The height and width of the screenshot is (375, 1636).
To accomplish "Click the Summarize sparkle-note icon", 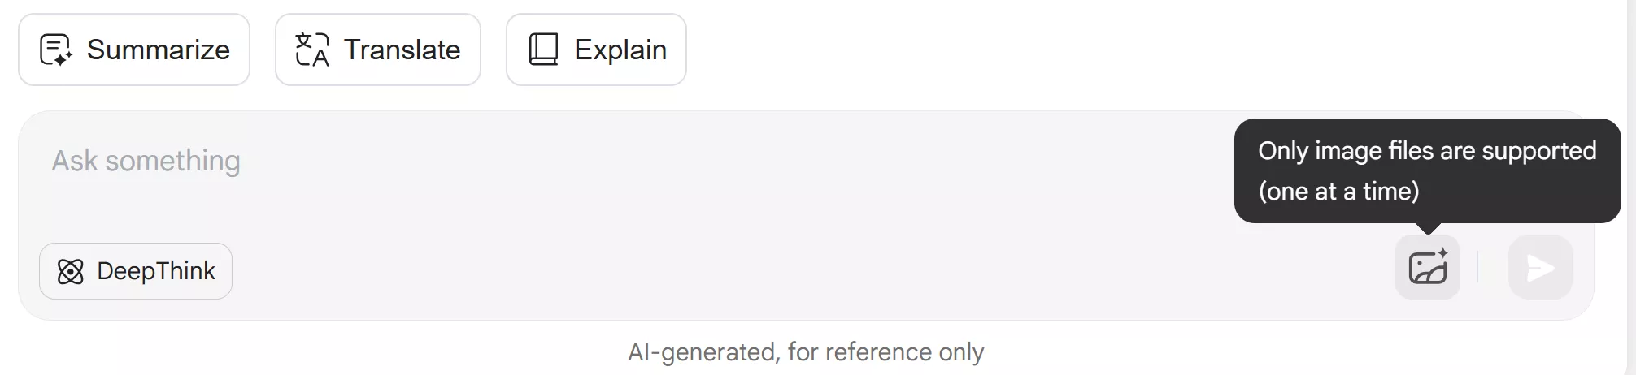I will tap(55, 50).
